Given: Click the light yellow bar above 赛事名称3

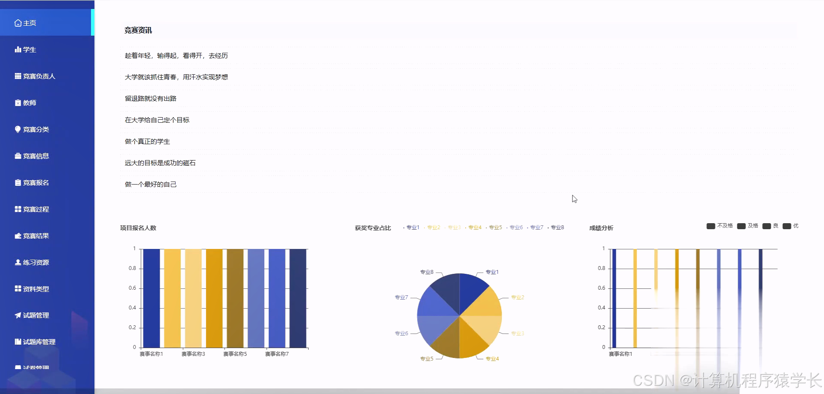Looking at the screenshot, I should tap(193, 298).
